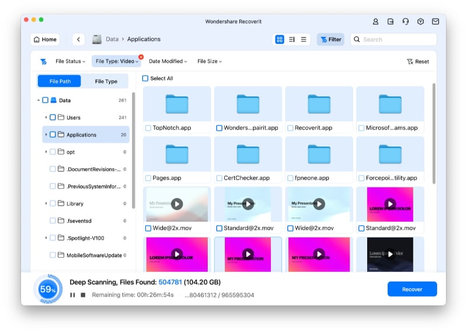
Task: Click the 59% scan progress circle
Action: pyautogui.click(x=48, y=289)
